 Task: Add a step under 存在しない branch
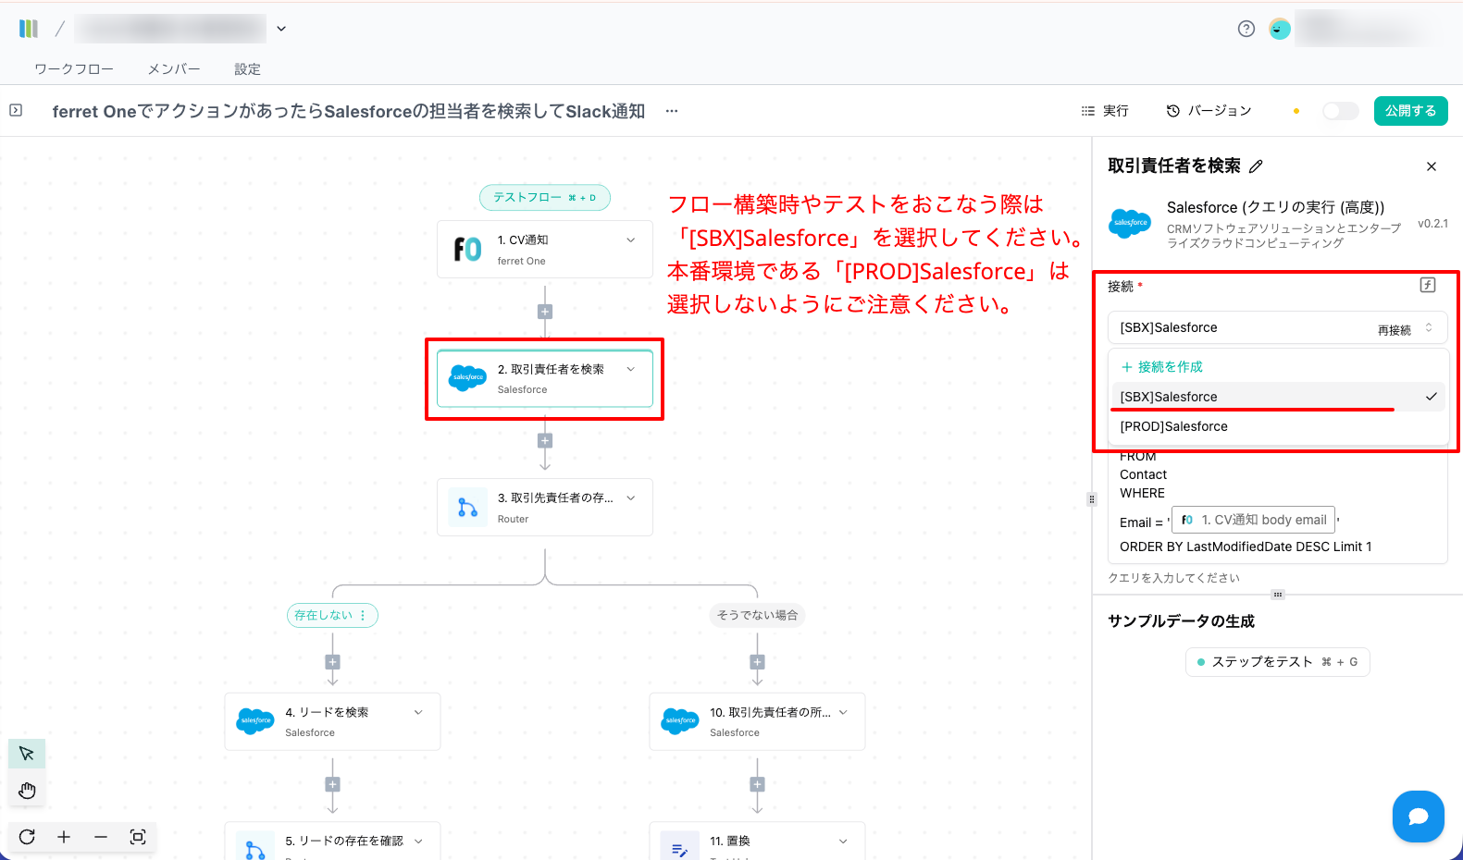pyautogui.click(x=333, y=662)
